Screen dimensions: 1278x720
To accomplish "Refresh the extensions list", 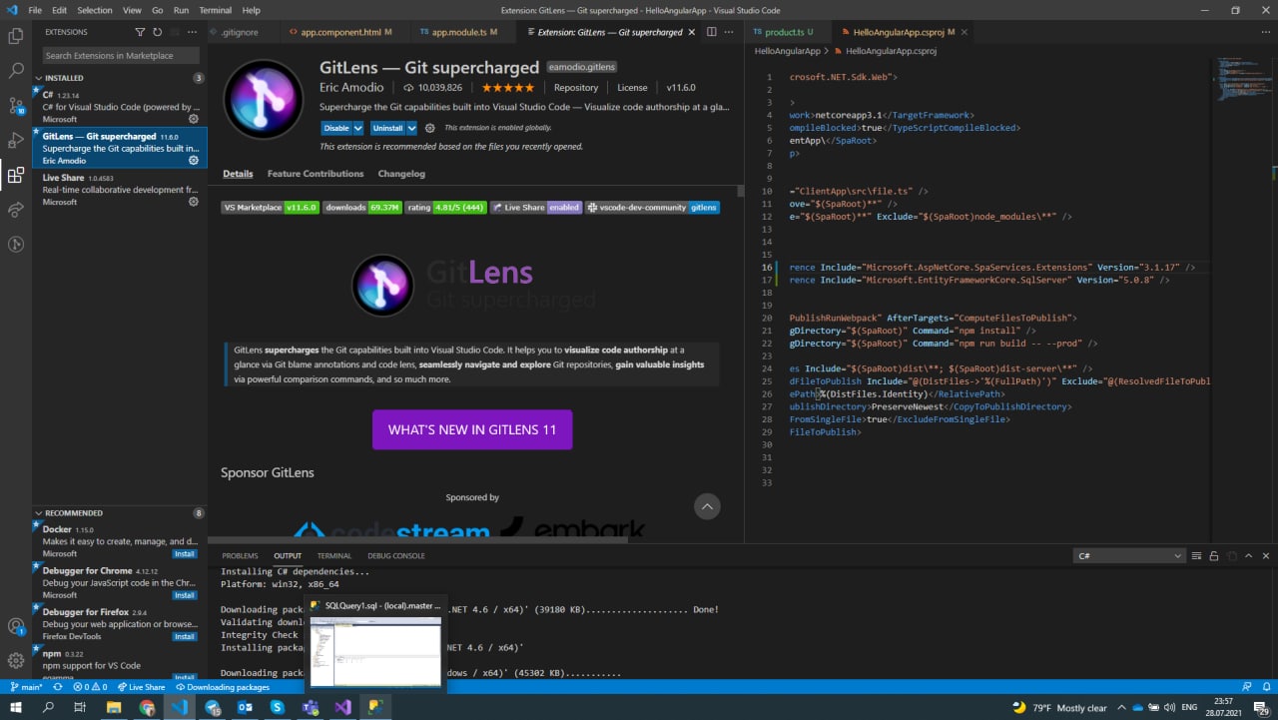I will [x=157, y=32].
